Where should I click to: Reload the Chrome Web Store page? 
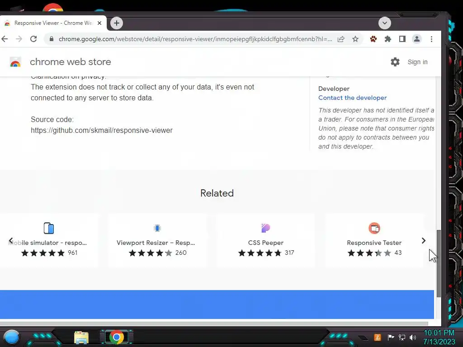(33, 39)
